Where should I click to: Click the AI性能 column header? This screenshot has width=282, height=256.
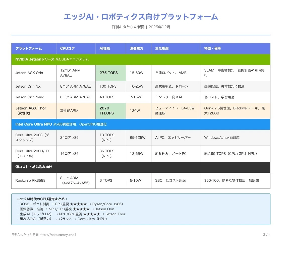[x=110, y=48]
